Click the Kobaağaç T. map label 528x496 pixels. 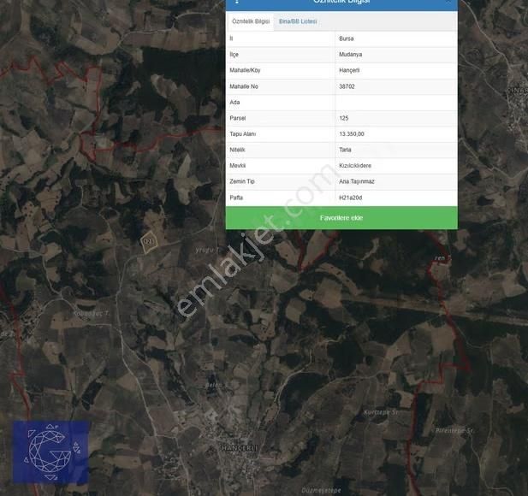(x=91, y=313)
